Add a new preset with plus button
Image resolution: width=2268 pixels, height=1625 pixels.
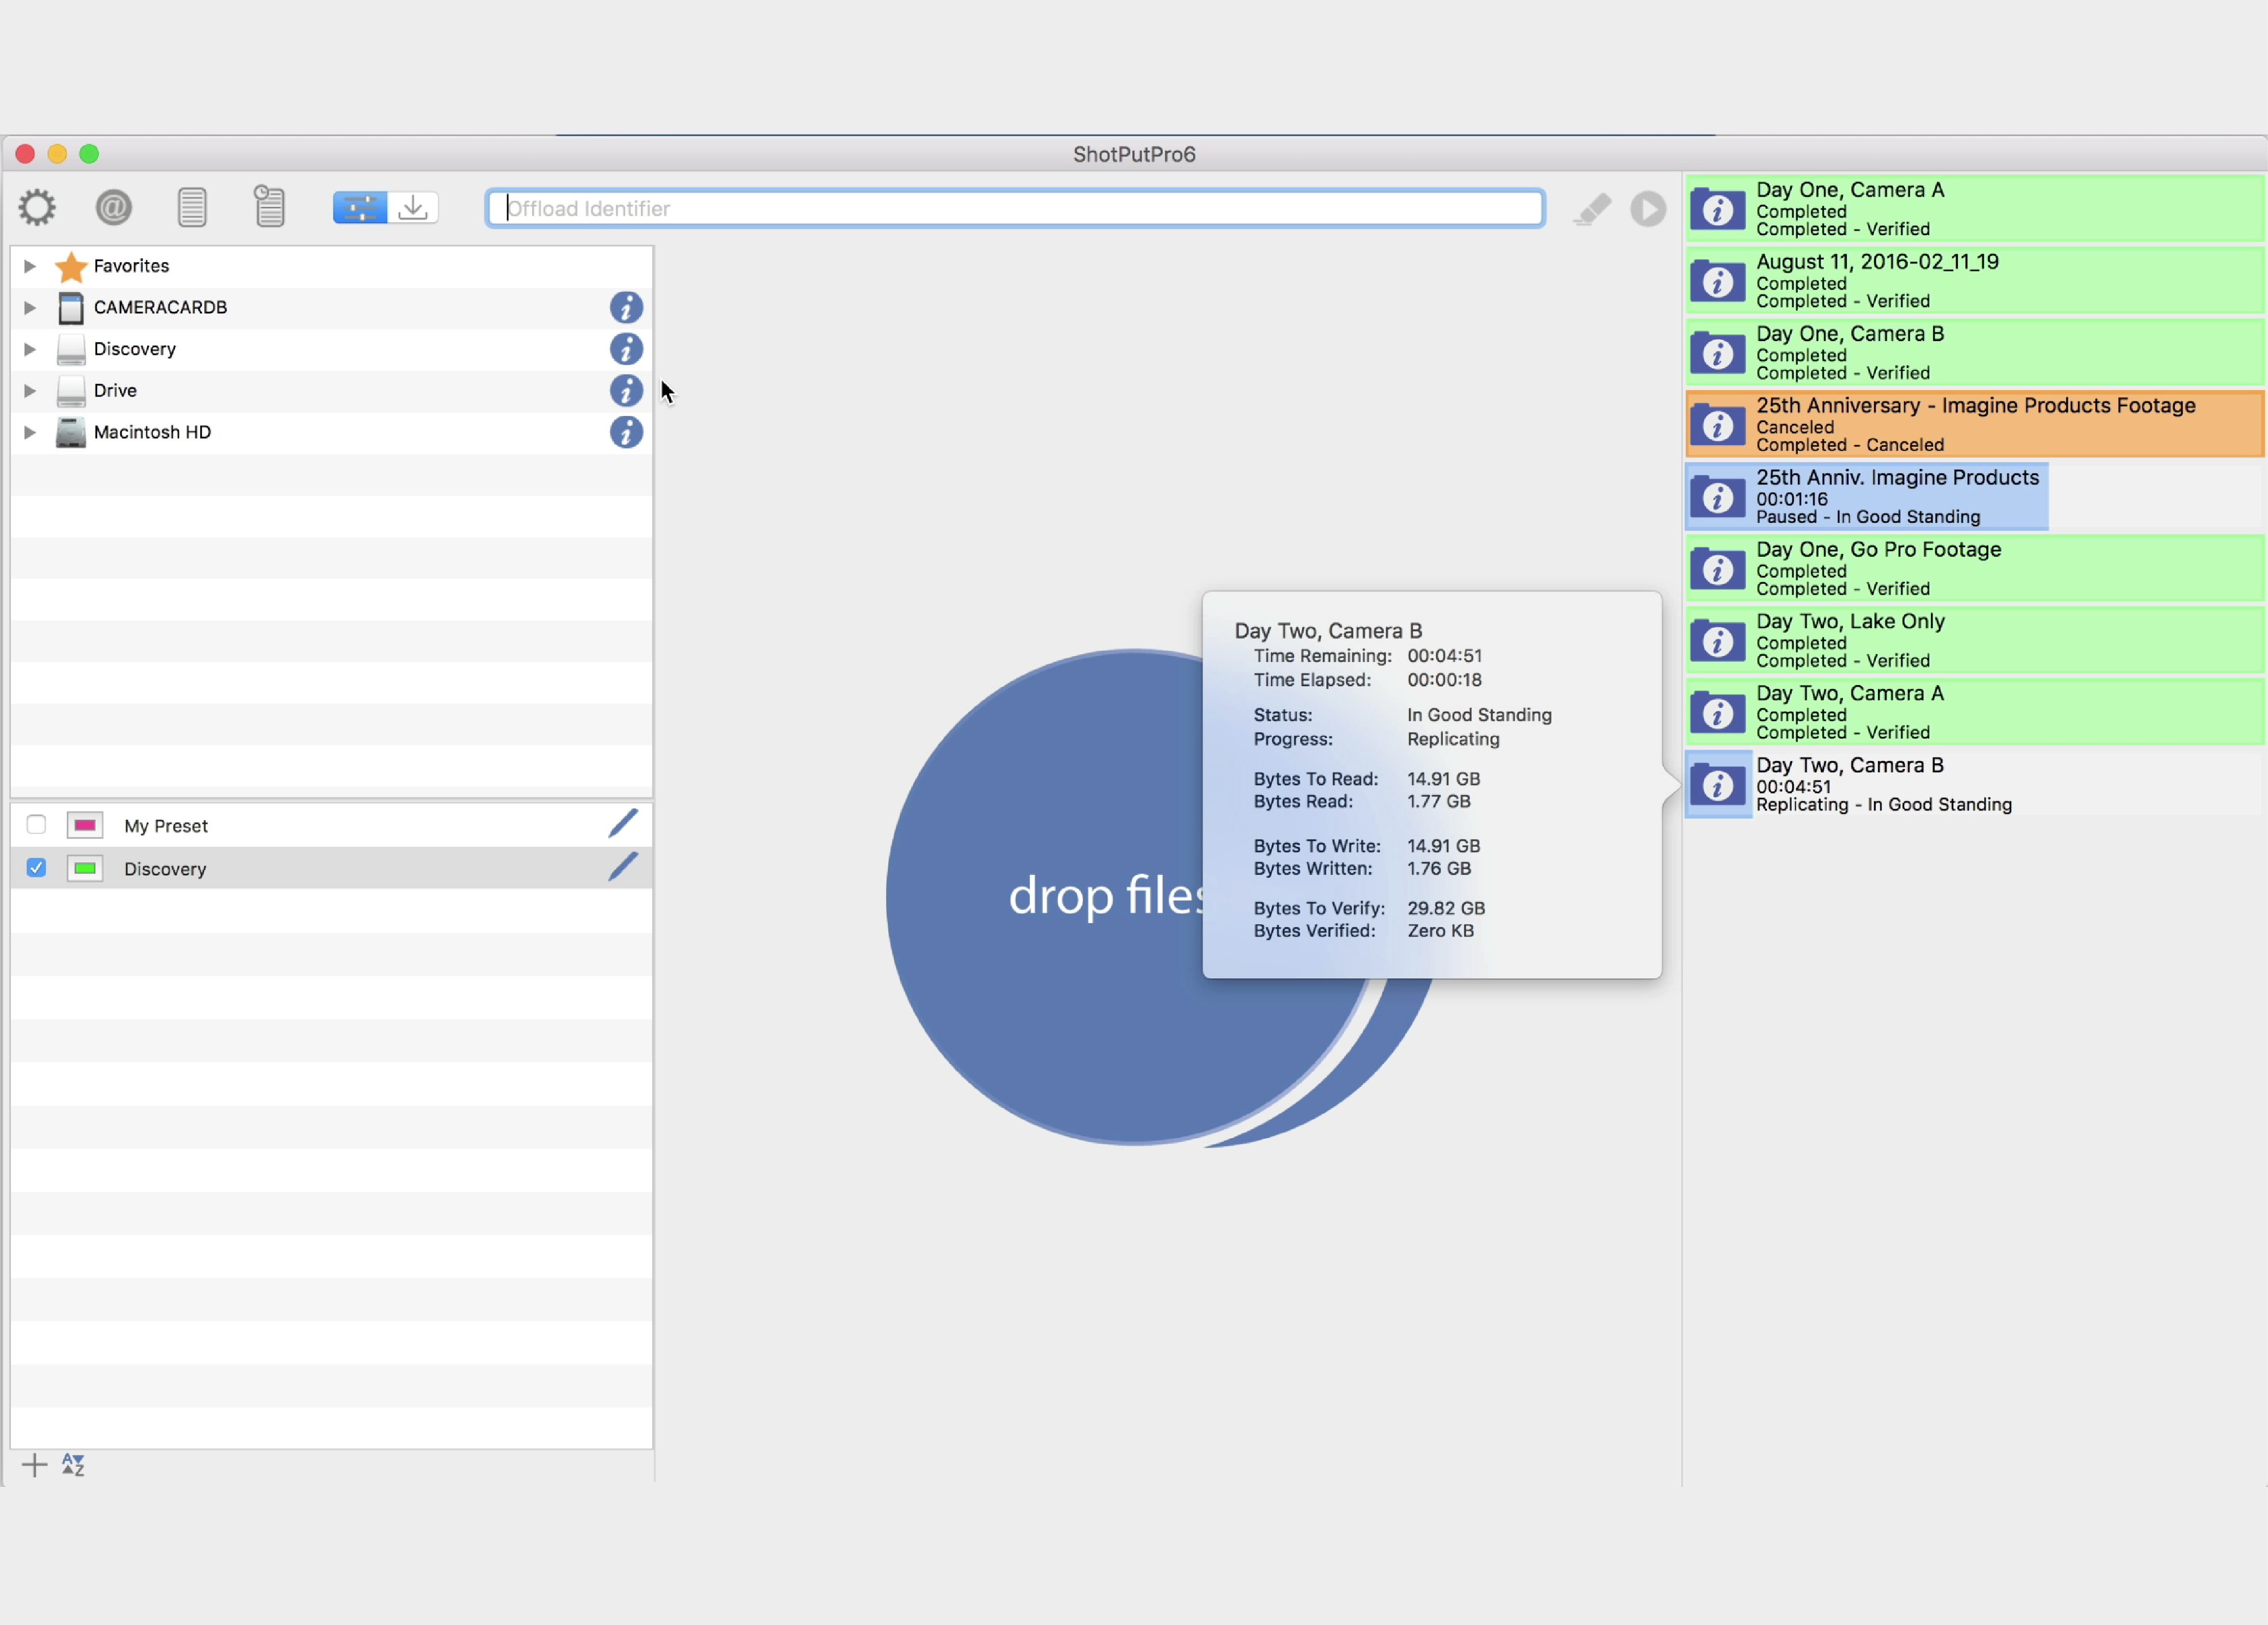click(x=34, y=1465)
